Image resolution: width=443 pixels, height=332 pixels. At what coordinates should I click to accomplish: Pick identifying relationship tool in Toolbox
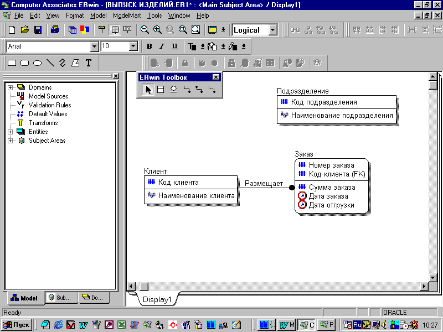[187, 90]
